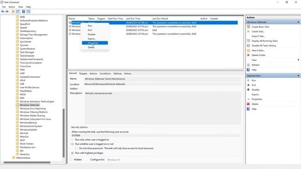Switch to the History tab
The width and height of the screenshot is (301, 169).
point(127,73)
